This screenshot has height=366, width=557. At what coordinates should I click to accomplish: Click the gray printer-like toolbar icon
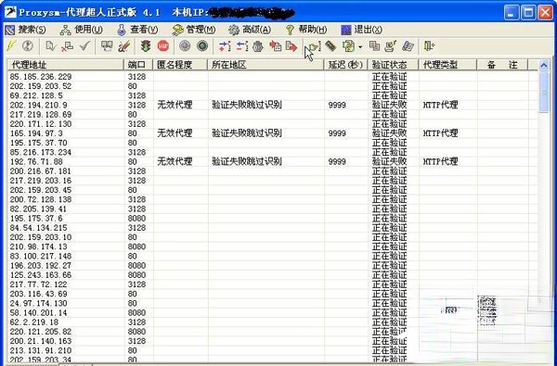click(x=258, y=46)
